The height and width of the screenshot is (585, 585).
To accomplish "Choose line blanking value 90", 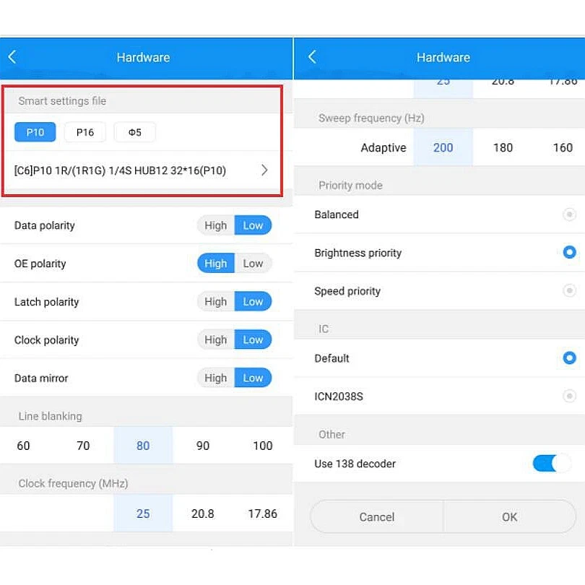I will point(203,446).
